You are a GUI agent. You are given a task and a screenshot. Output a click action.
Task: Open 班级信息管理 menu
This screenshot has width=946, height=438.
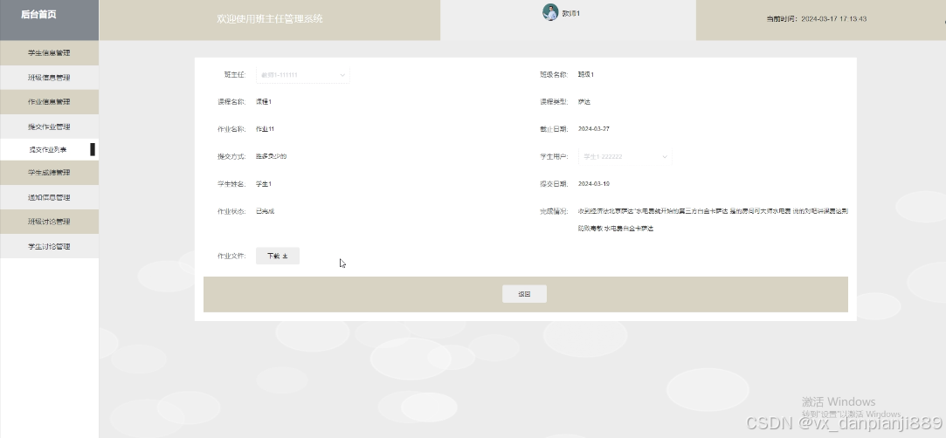(x=49, y=78)
